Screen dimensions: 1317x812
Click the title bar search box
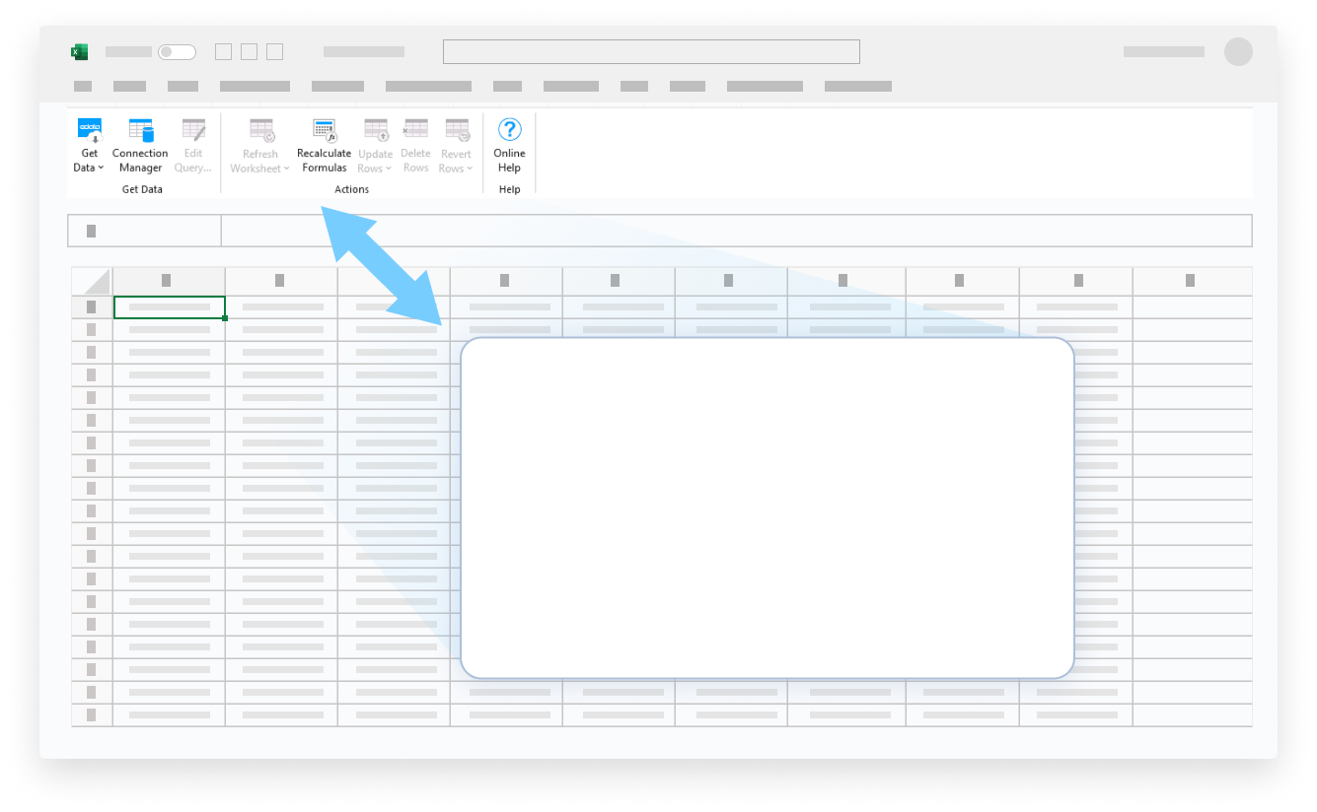[x=651, y=52]
